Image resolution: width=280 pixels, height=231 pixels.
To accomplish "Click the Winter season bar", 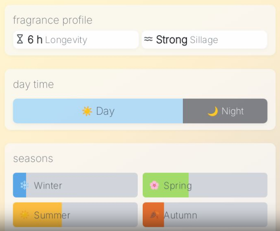I will point(75,185).
